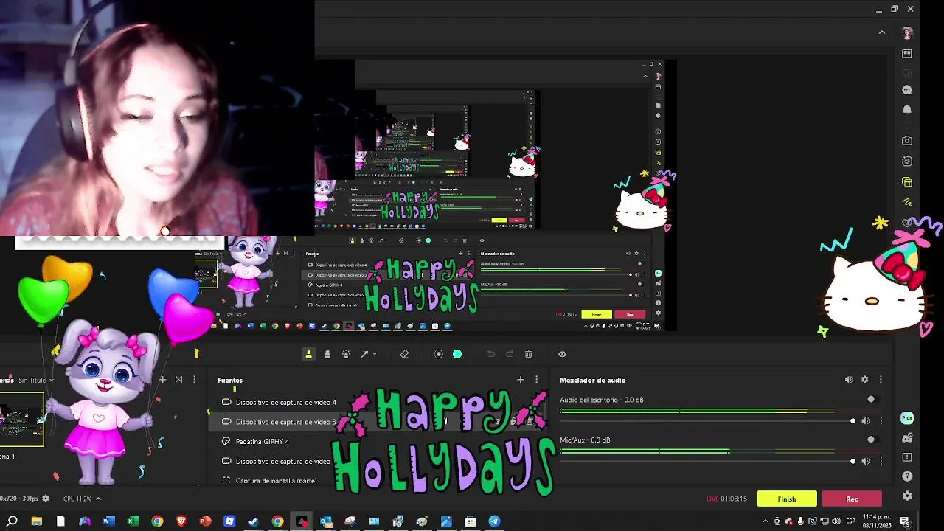Select Dispositivo de captura de video 4

pyautogui.click(x=285, y=403)
